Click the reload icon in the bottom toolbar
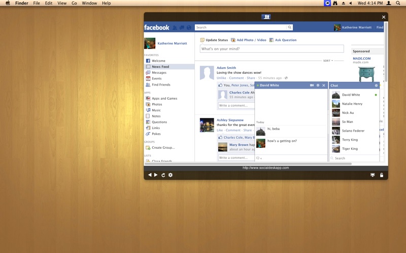Screen dimensions: 406x253 (163, 175)
